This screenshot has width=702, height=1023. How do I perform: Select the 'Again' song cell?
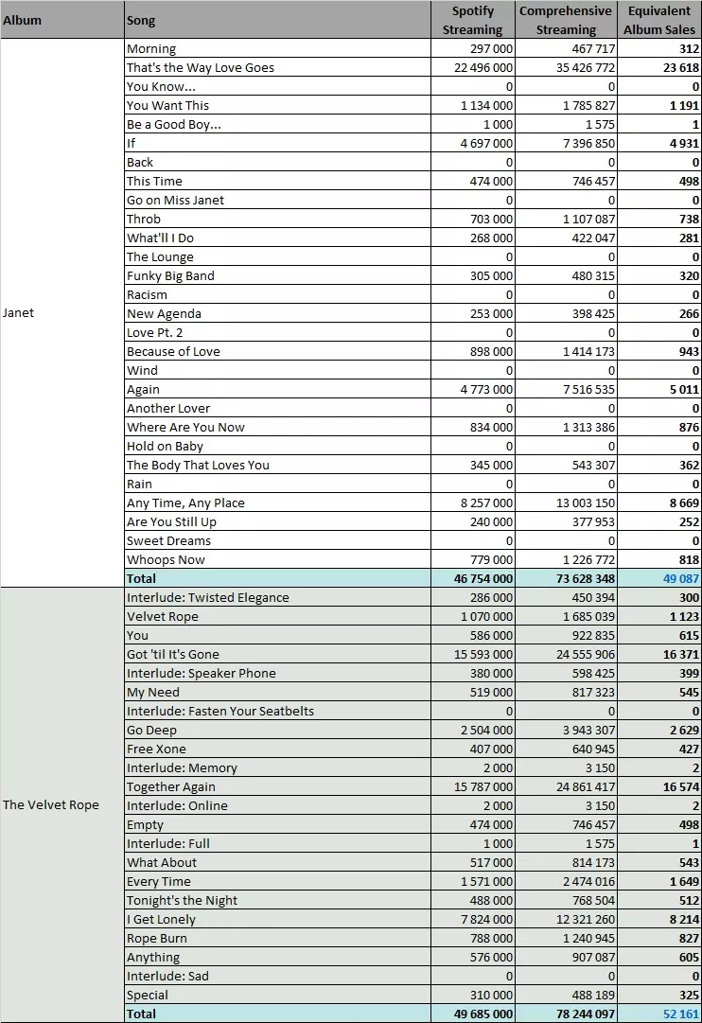click(277, 389)
